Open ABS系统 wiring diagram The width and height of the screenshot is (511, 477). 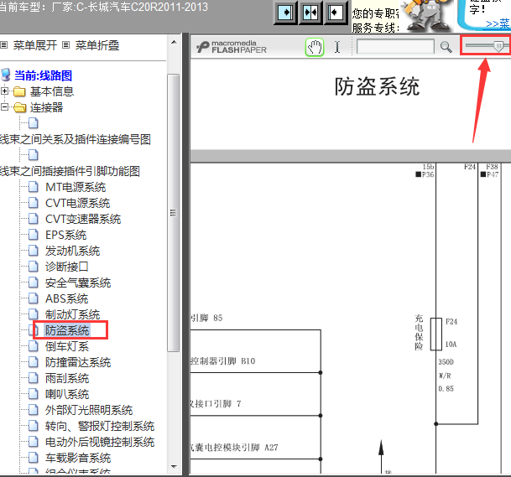point(67,299)
